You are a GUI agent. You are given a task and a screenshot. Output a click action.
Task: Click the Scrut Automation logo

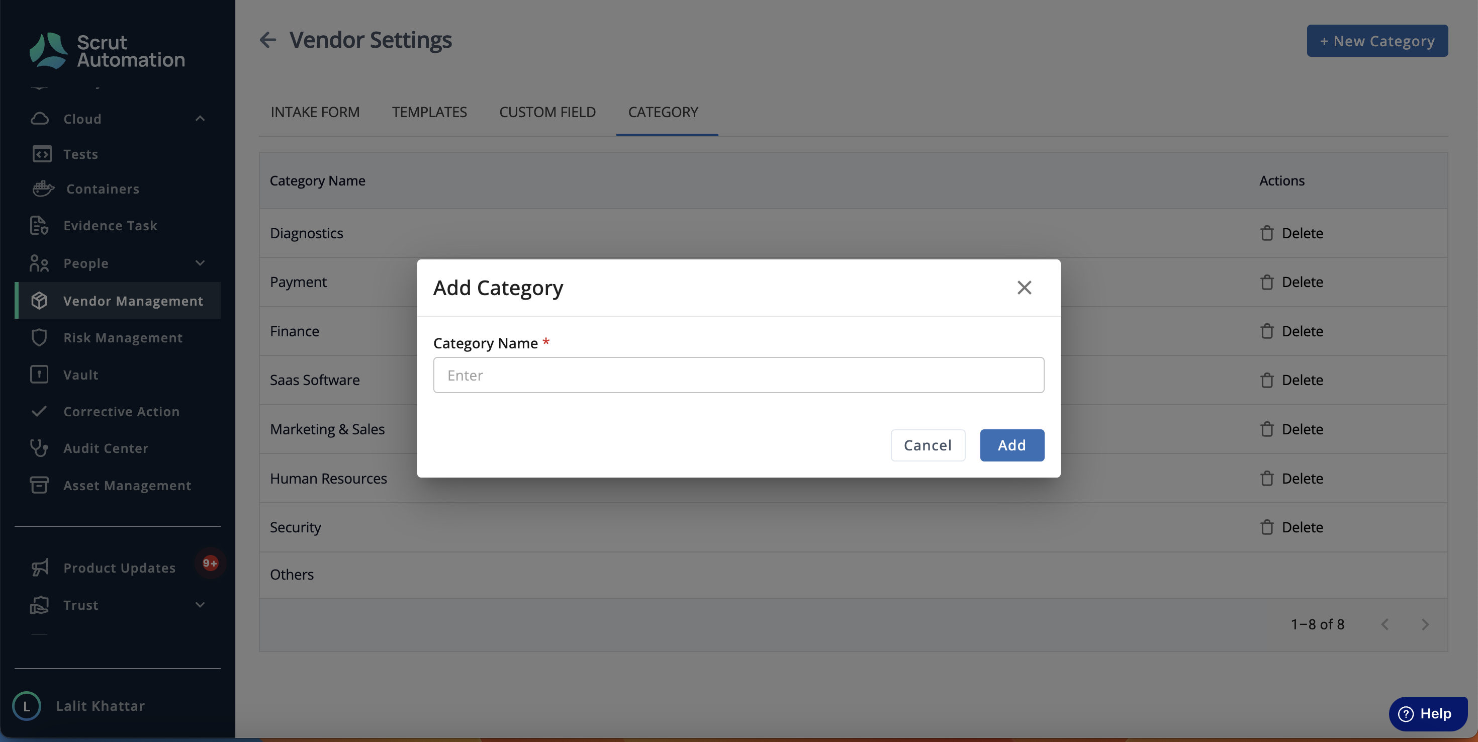pos(107,51)
